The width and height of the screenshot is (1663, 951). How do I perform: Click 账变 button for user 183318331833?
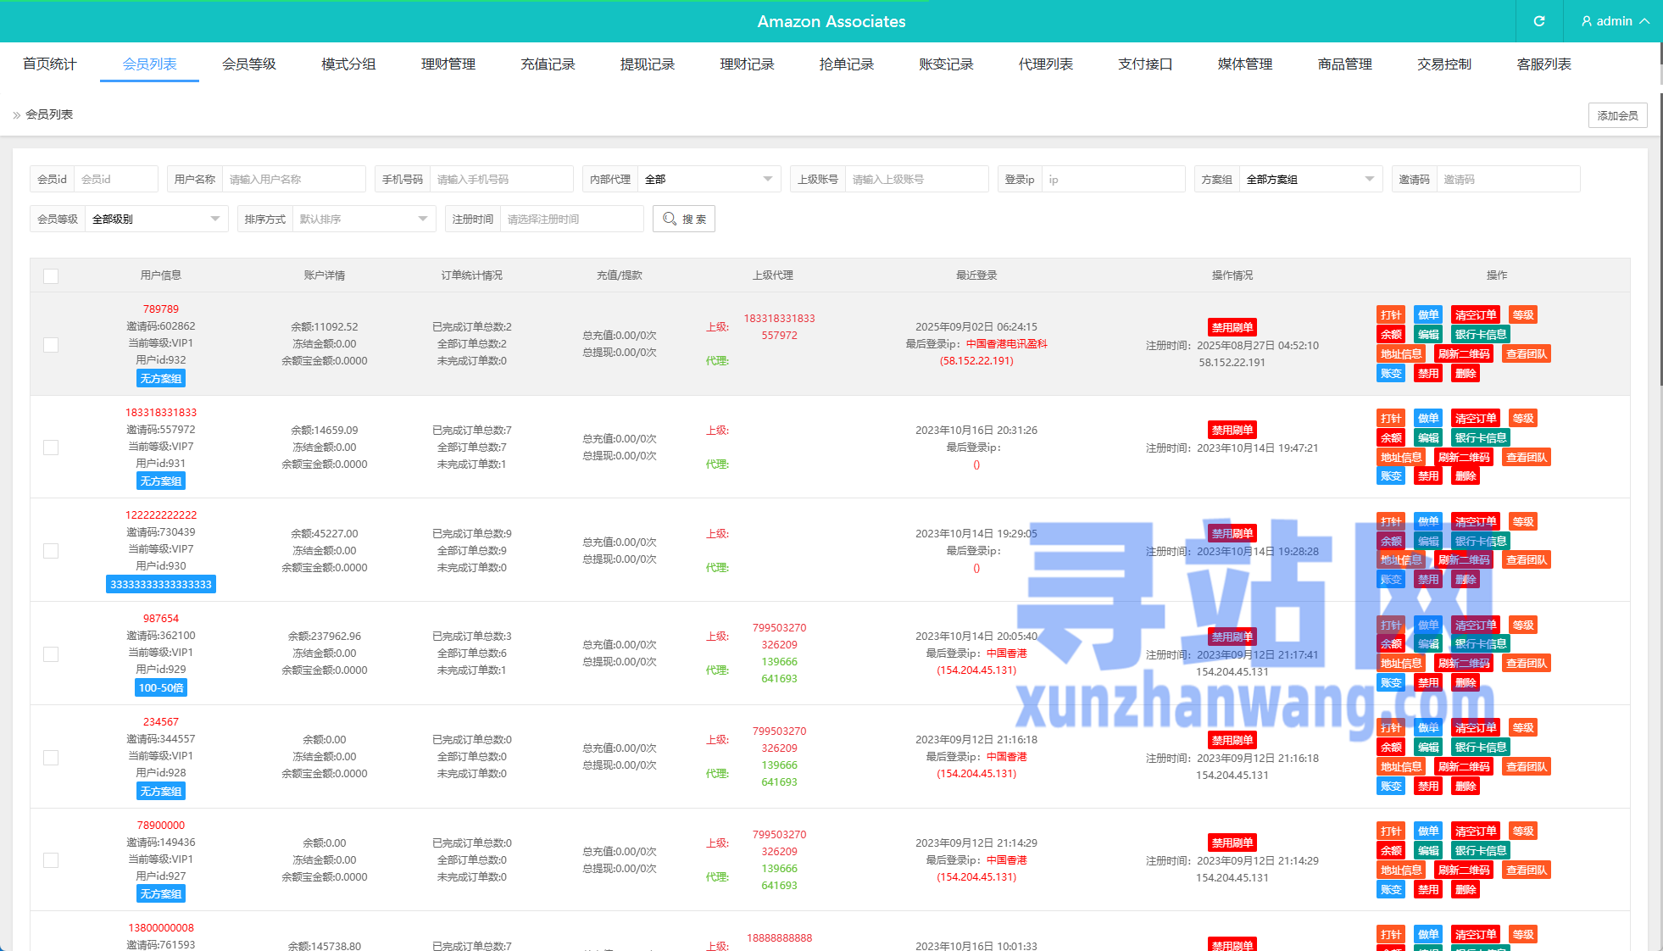pyautogui.click(x=1391, y=476)
